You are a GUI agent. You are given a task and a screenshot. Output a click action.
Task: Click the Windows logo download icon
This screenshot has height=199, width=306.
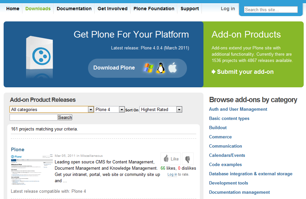tap(148, 68)
